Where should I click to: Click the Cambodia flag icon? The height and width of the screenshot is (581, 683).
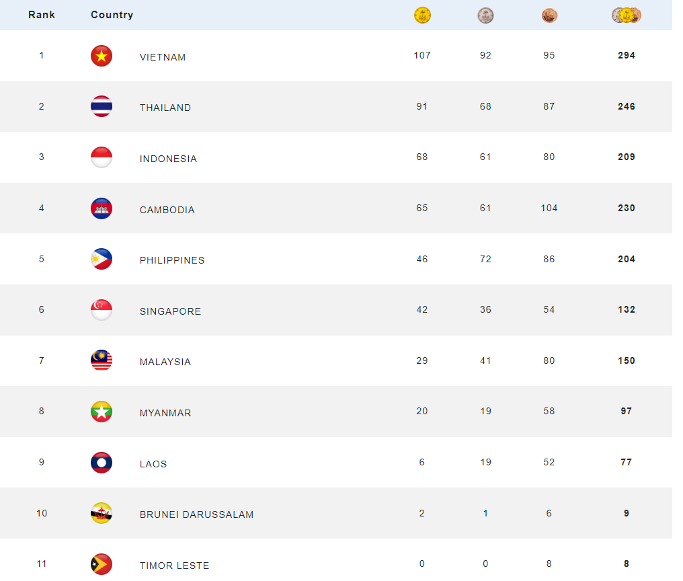[102, 208]
